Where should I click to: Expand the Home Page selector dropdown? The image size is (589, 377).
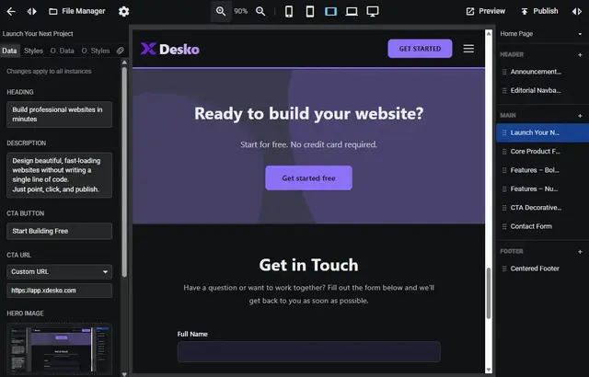tap(539, 34)
